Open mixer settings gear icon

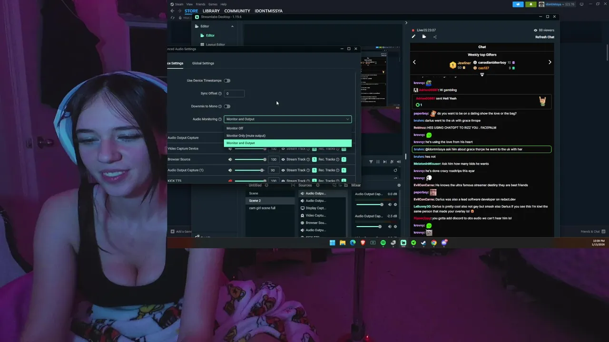pyautogui.click(x=399, y=185)
